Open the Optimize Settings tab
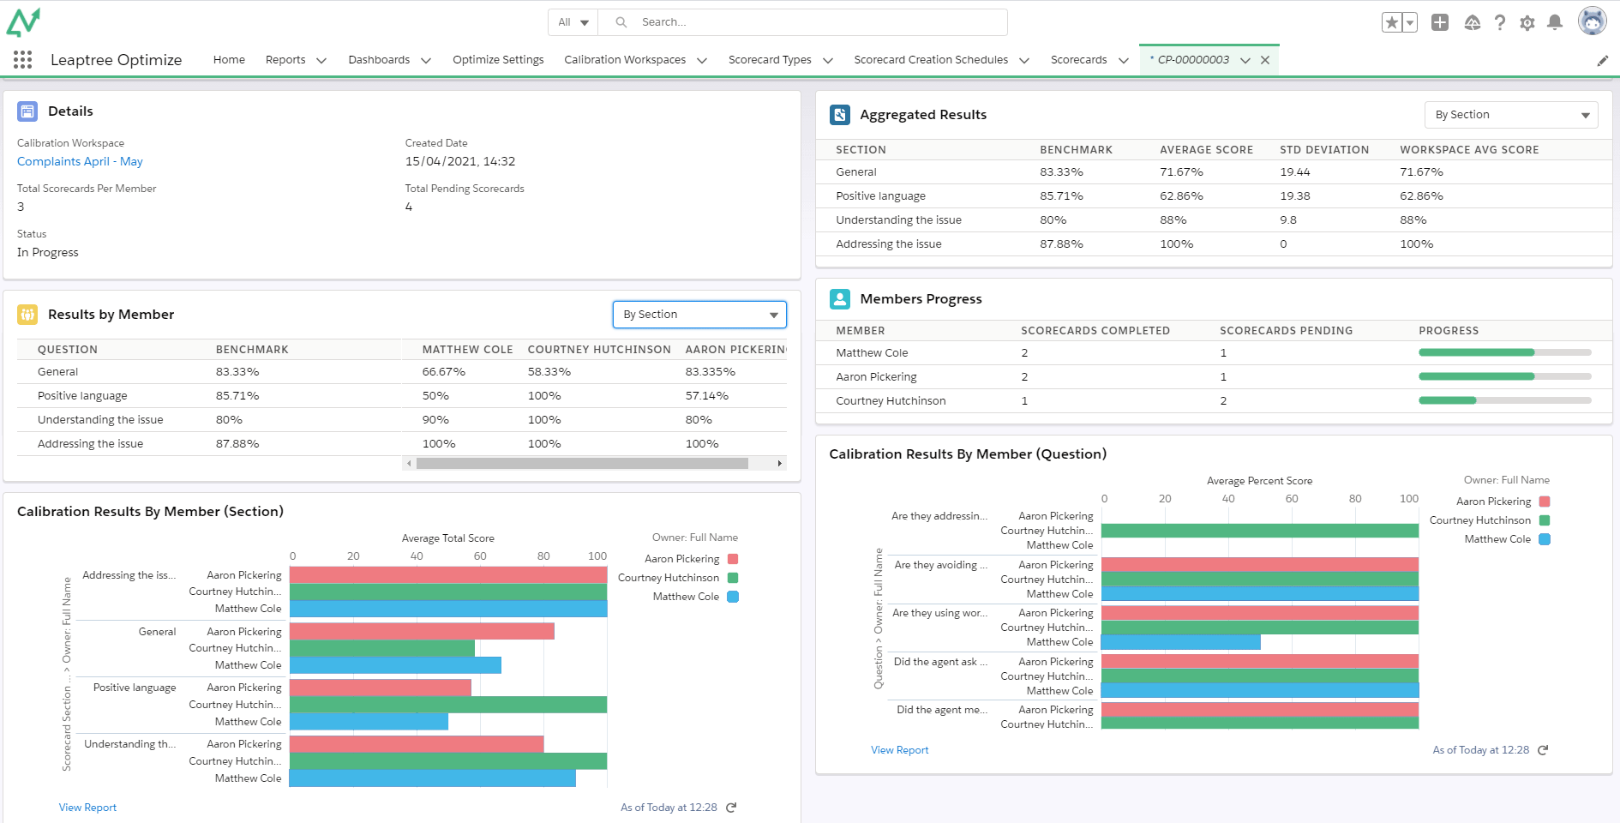The width and height of the screenshot is (1620, 823). click(498, 60)
